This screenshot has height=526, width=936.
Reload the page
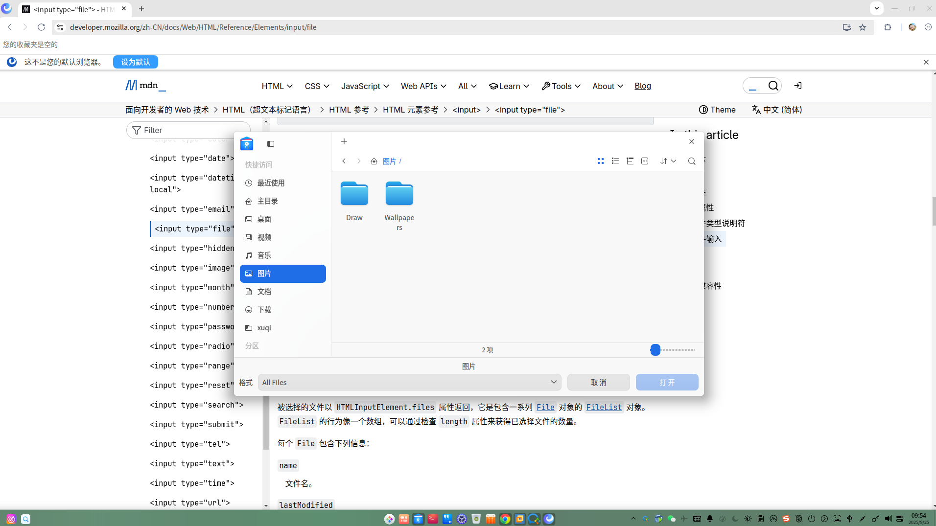pyautogui.click(x=41, y=27)
